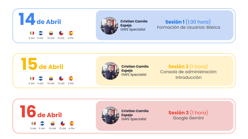Select the speaker photo in the Sesión 2 card
This screenshot has width=248, height=139.
point(110,71)
